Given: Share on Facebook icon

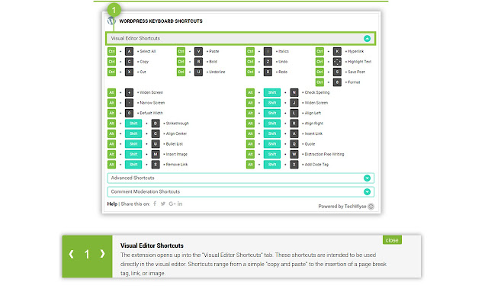Looking at the screenshot, I should (x=155, y=204).
